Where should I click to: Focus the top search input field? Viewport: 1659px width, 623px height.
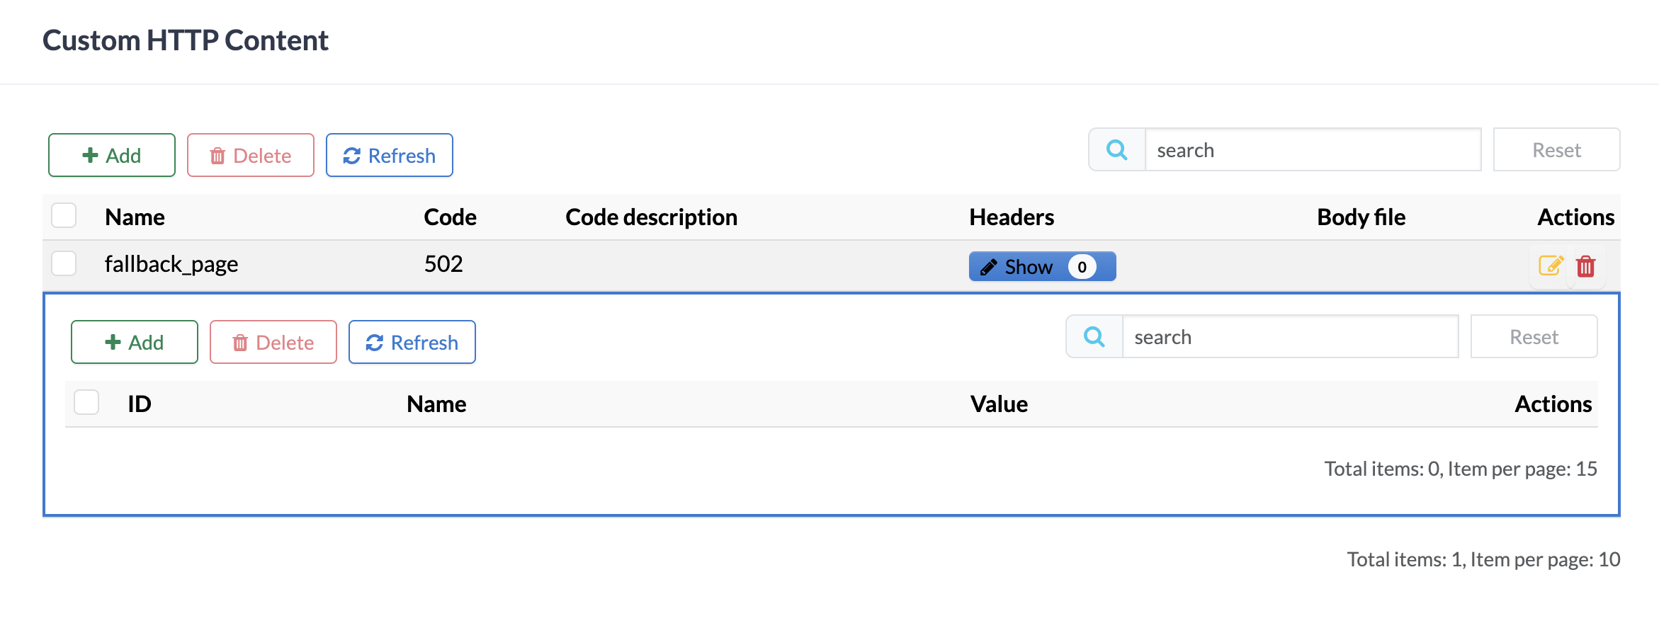[x=1313, y=150]
